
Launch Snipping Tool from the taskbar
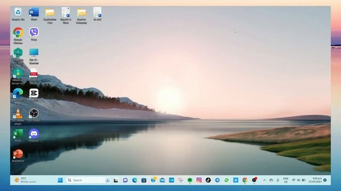(x=181, y=180)
